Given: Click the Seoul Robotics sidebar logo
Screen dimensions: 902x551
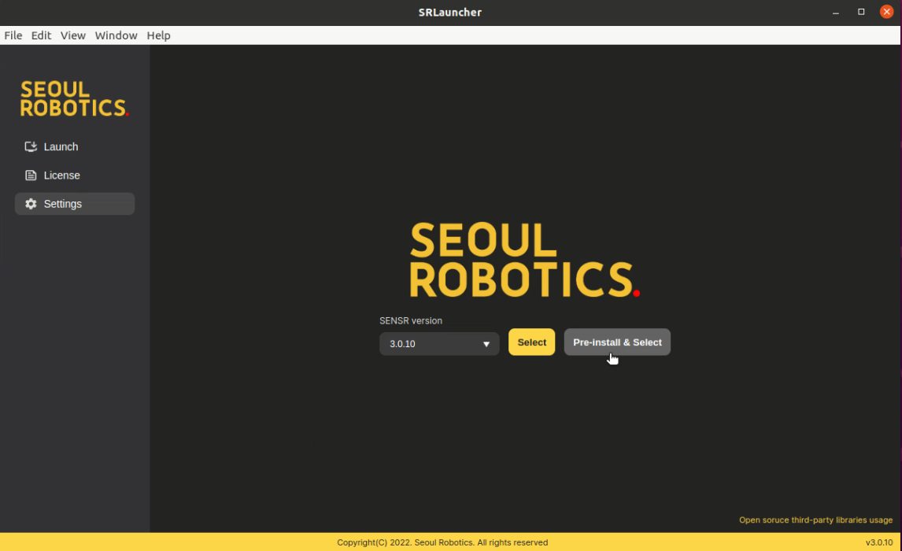Looking at the screenshot, I should click(74, 99).
